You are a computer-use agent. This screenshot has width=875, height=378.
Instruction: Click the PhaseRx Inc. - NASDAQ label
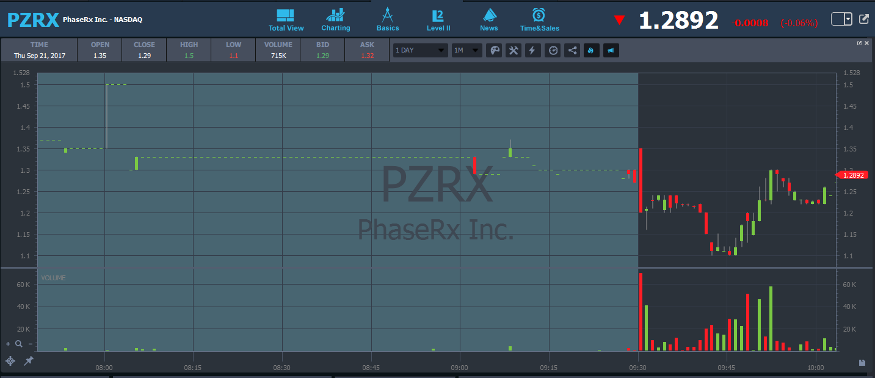(x=103, y=20)
